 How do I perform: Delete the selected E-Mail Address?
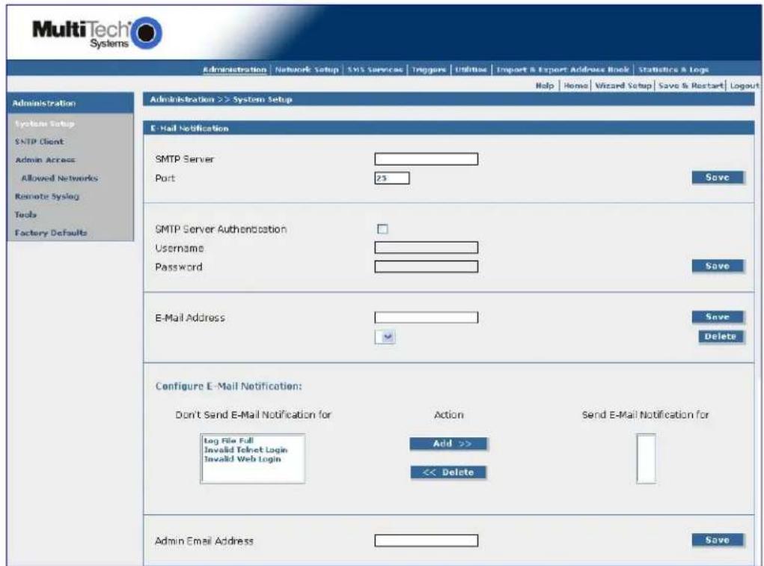click(x=721, y=337)
